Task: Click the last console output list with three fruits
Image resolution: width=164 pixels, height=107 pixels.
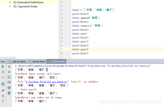Action: click(31, 101)
